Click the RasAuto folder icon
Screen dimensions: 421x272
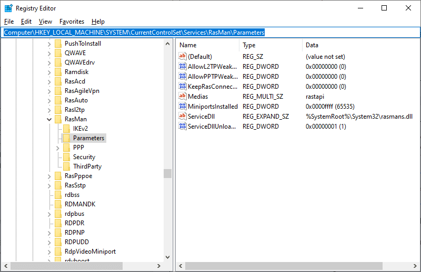58,100
